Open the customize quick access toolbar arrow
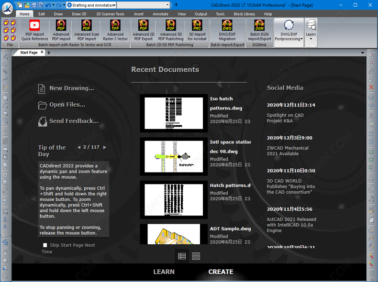The image size is (378, 282). [176, 5]
